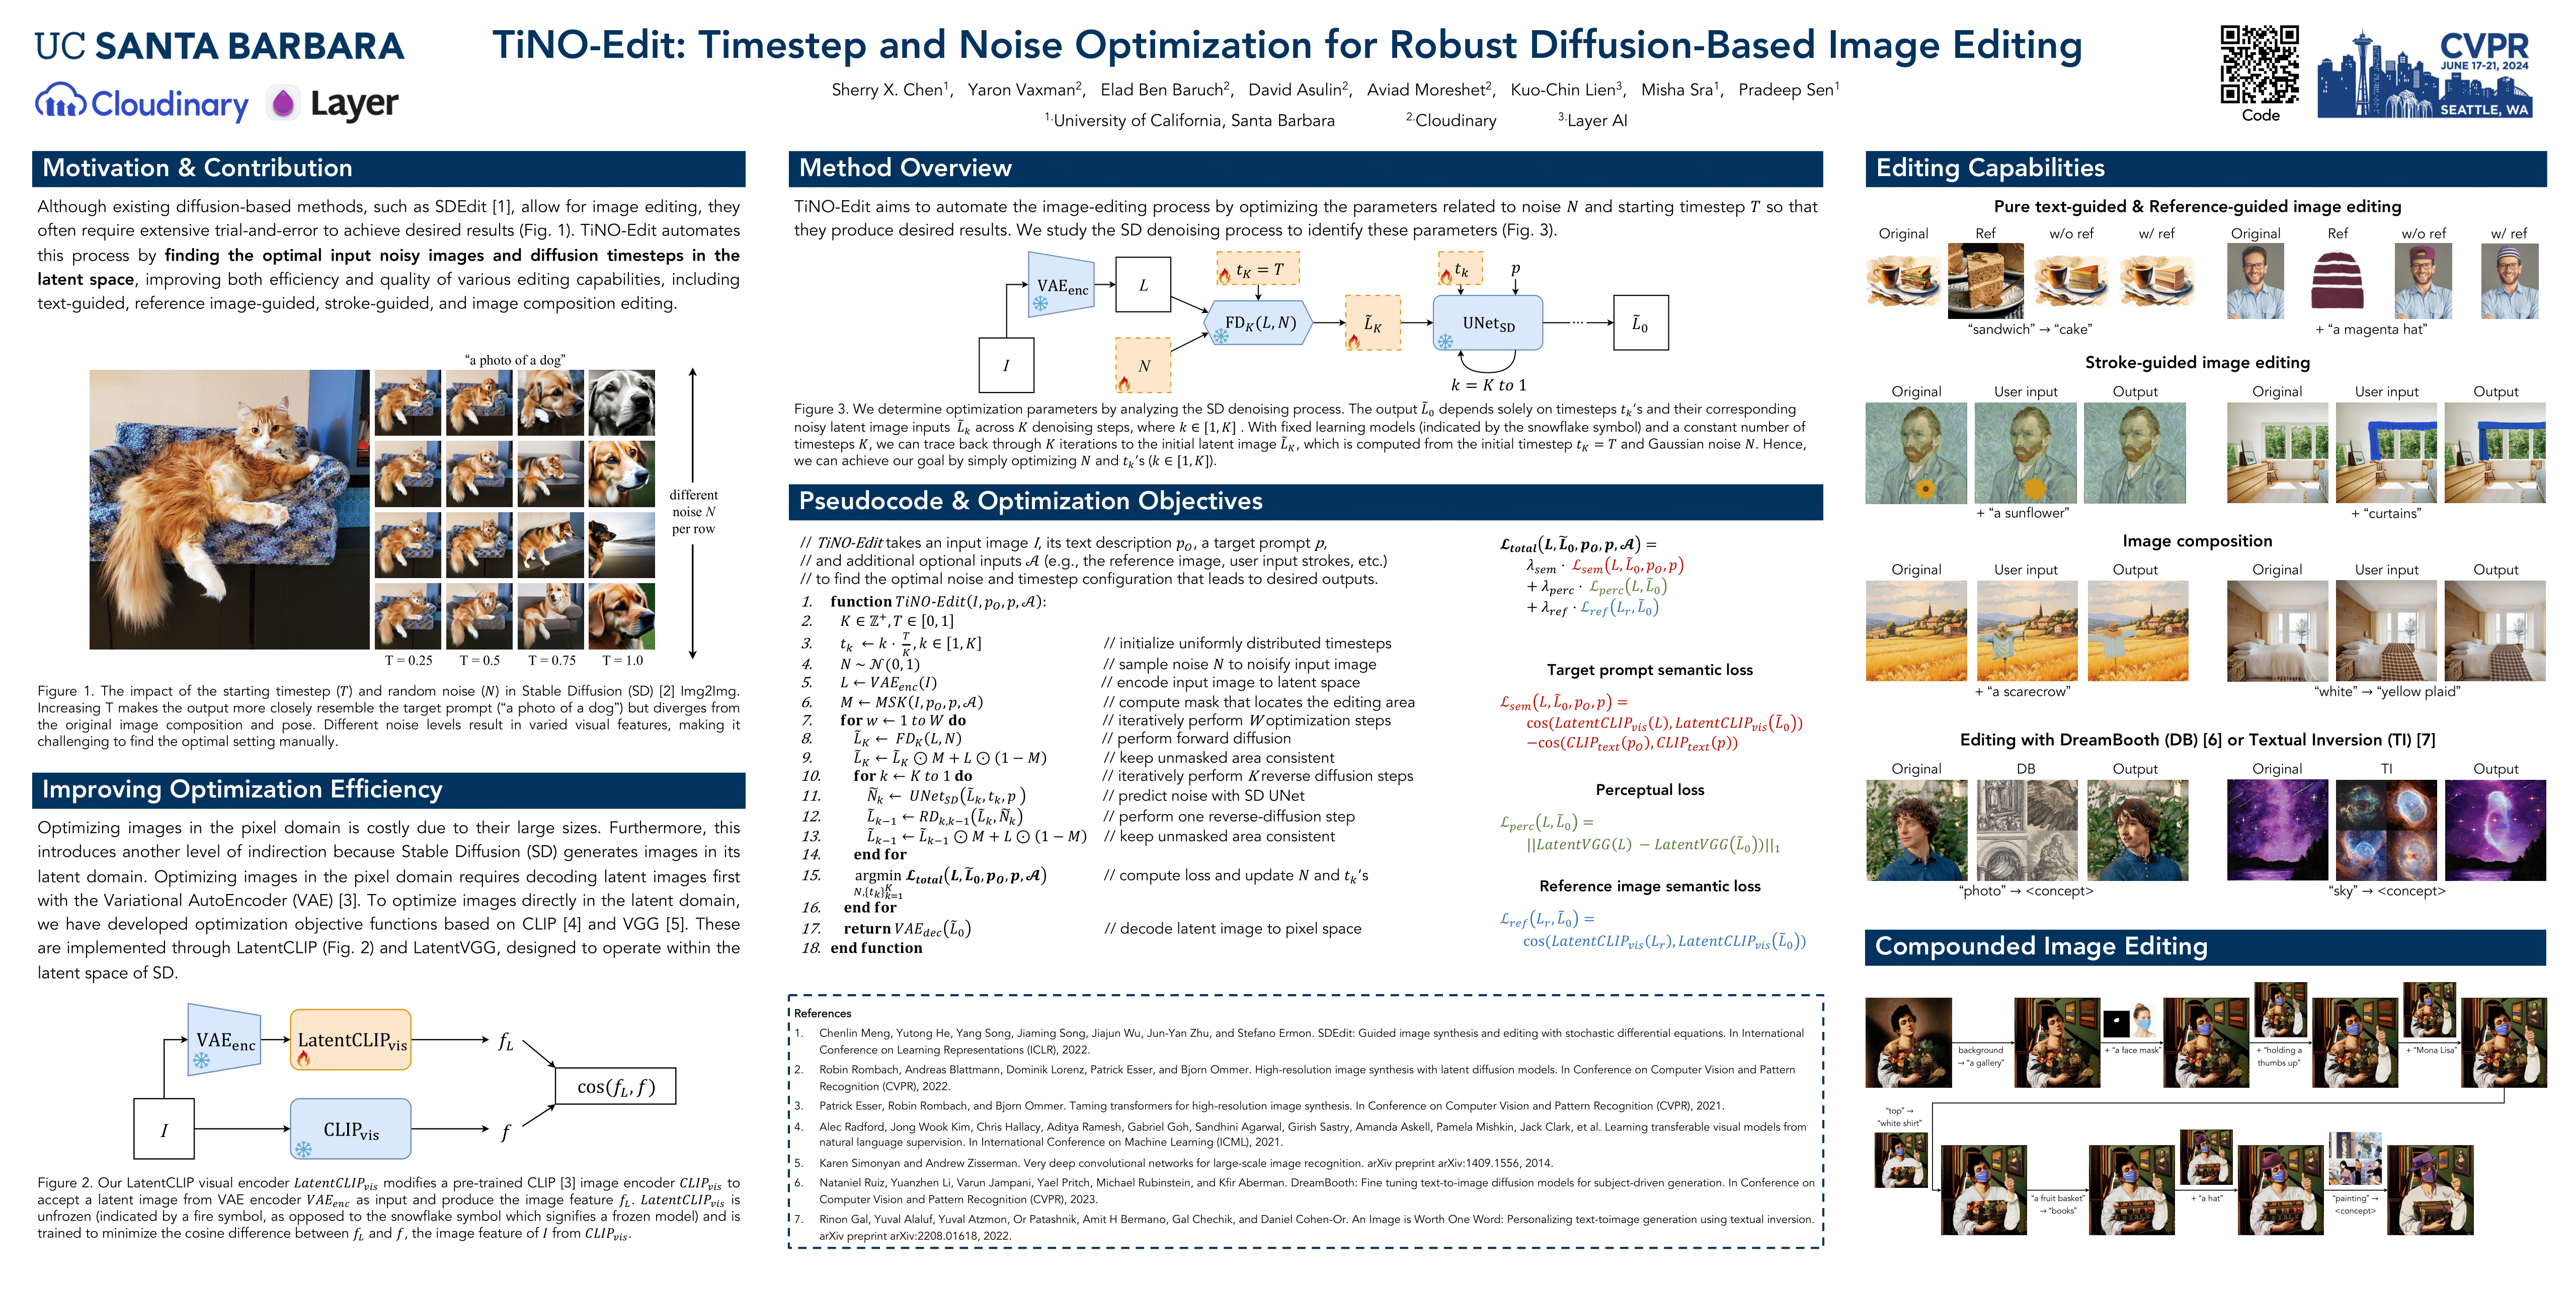Screen dimensions: 2576x1289
Task: Click the purple Layer logo icon
Action: tap(284, 103)
